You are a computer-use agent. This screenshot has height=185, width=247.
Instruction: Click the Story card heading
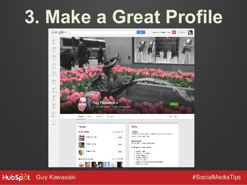134,127
